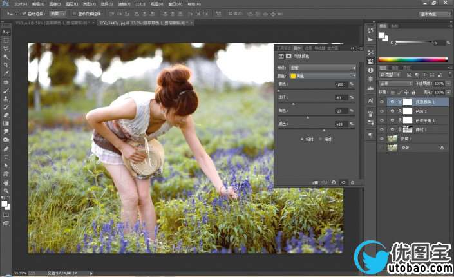The image size is (454, 277).
Task: Select the Type (T) tool
Action: (x=6, y=157)
